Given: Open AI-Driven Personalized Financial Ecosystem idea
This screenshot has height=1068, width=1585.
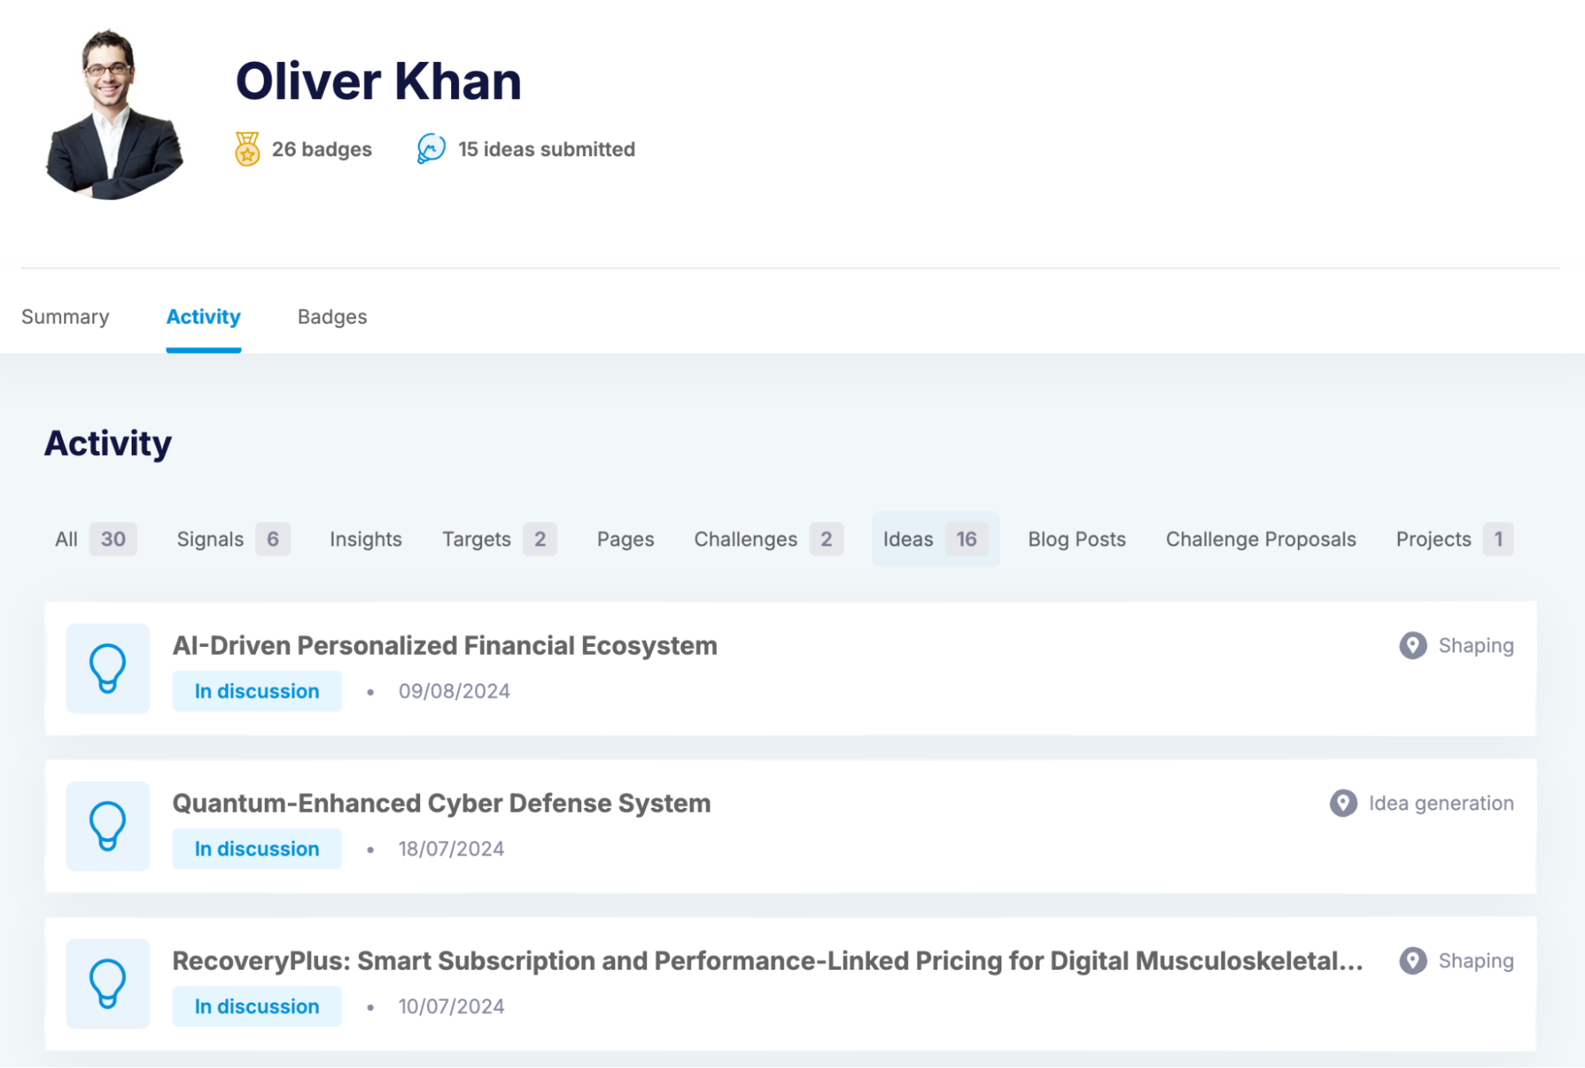Looking at the screenshot, I should (445, 645).
